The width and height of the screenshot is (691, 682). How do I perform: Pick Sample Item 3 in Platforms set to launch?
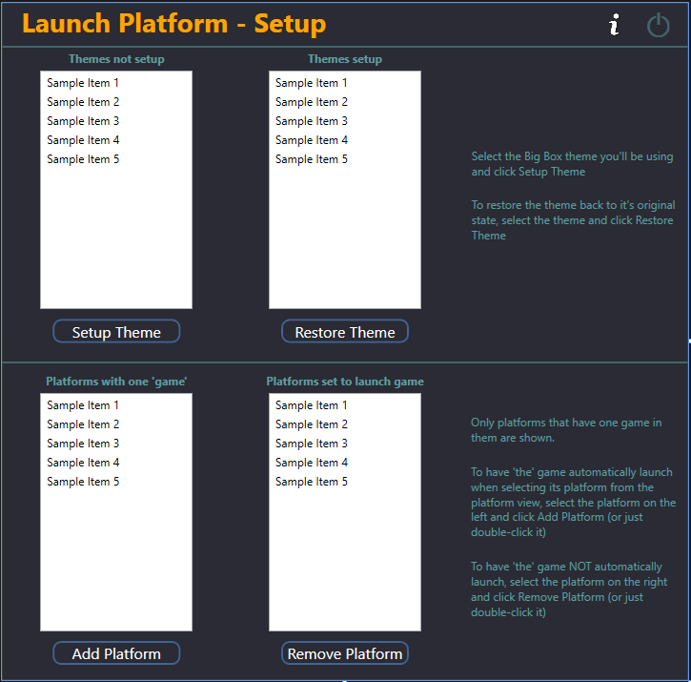312,444
